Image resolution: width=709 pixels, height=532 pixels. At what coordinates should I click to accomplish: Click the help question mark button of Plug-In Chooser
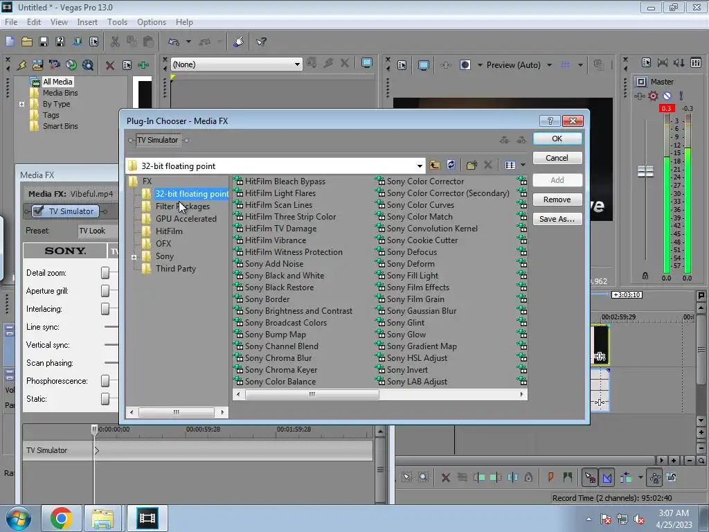(550, 121)
